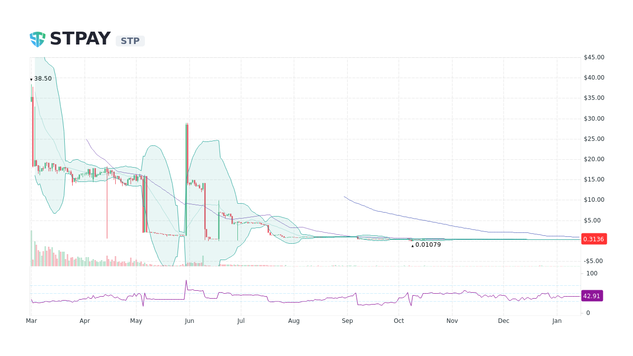
Task: Open the Jan axis label date selector
Action: [557, 321]
